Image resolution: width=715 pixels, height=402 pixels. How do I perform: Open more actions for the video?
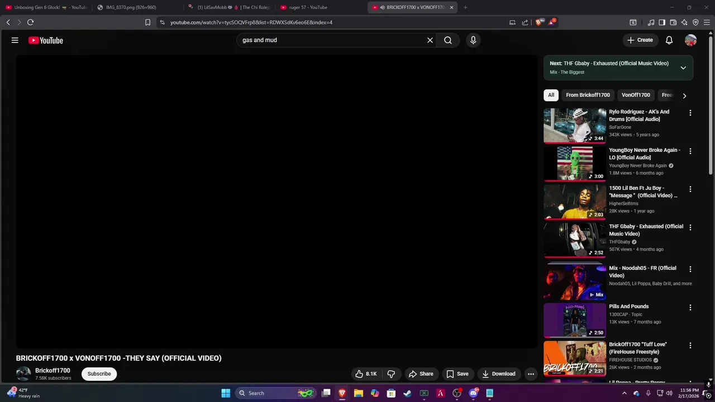click(x=531, y=374)
